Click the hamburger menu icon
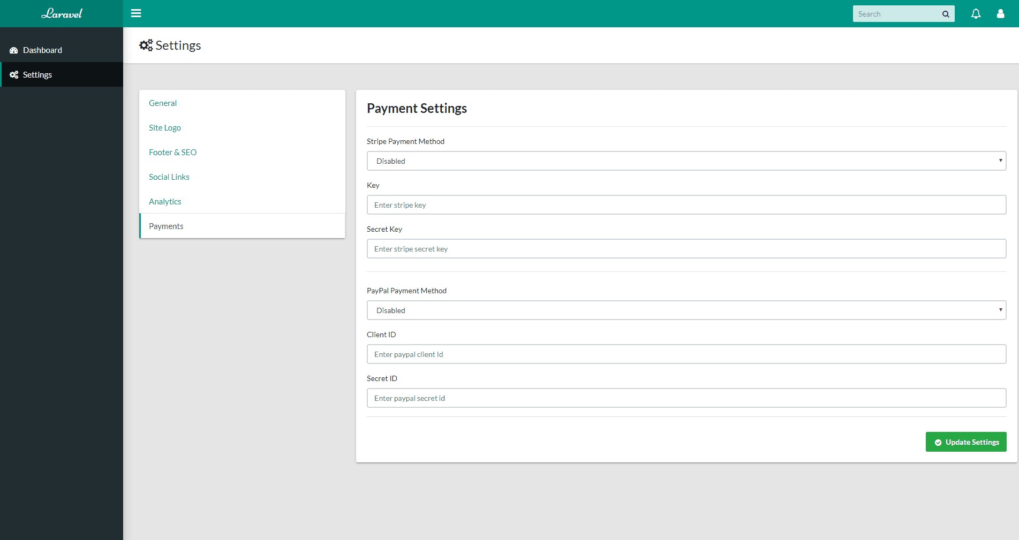The height and width of the screenshot is (540, 1019). pos(136,13)
